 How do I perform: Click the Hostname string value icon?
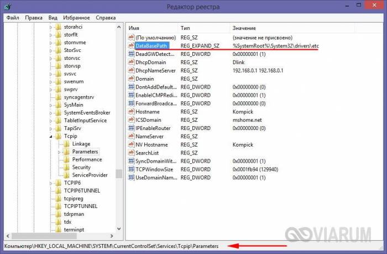[131, 111]
